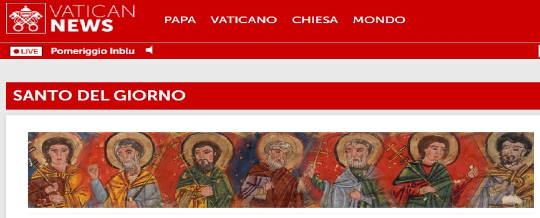
Task: Go to the VATICANO section
Action: click(244, 20)
